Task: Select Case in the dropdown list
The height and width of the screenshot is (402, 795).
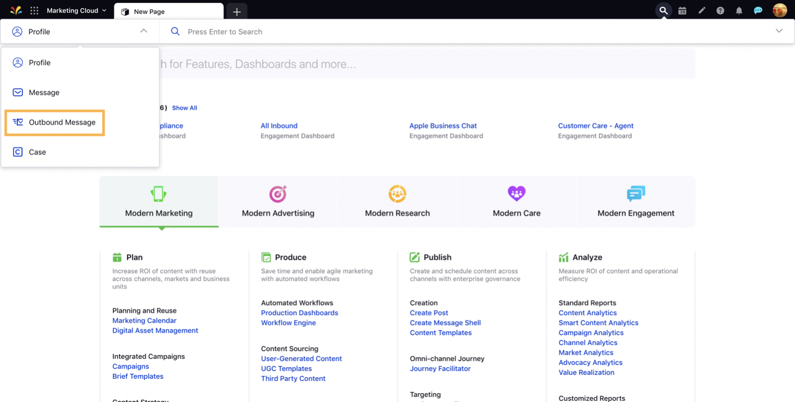Action: [80, 152]
